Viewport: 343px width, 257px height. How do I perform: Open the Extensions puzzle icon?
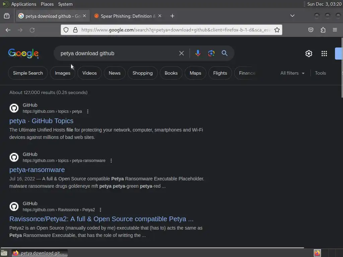point(323,30)
